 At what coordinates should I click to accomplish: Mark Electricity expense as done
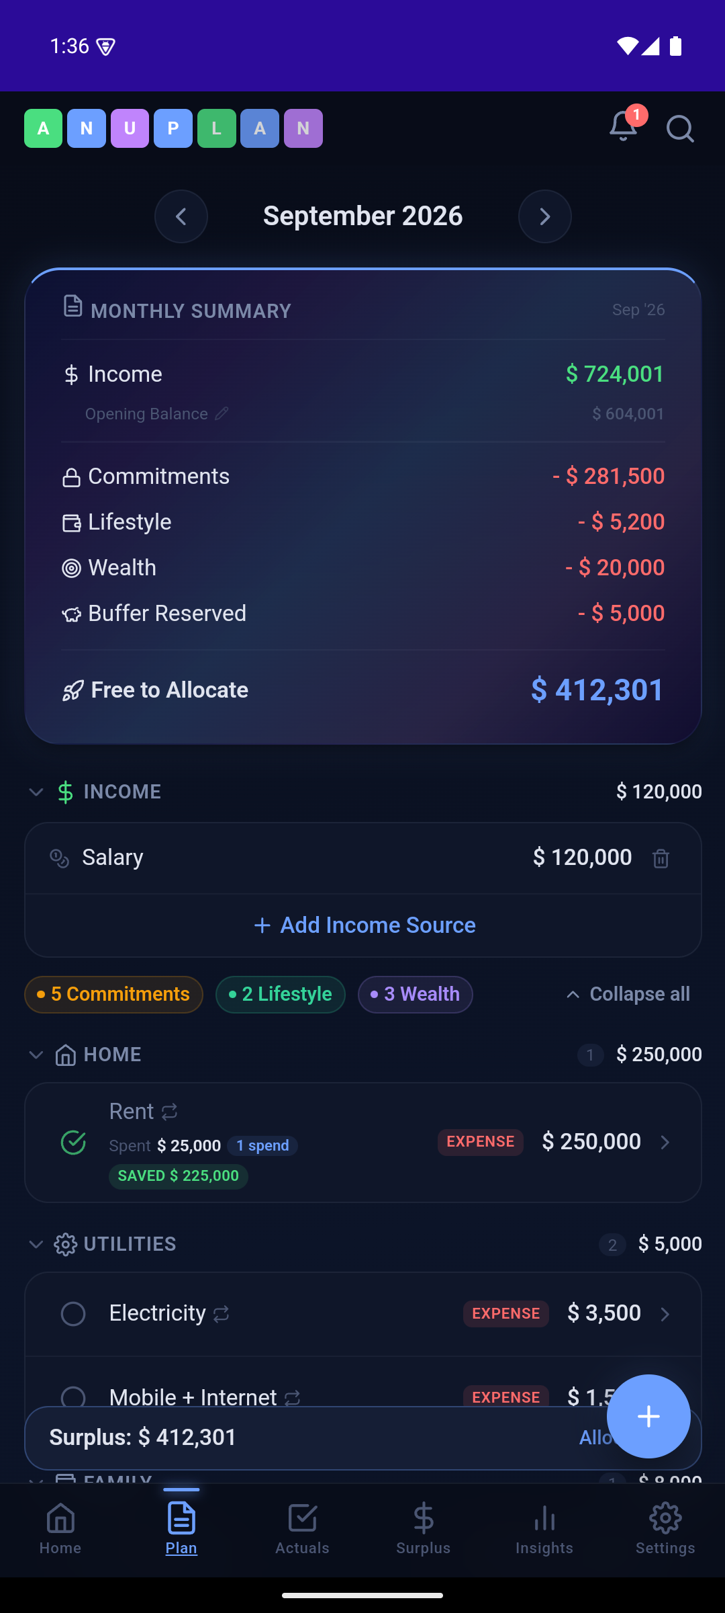(x=73, y=1314)
